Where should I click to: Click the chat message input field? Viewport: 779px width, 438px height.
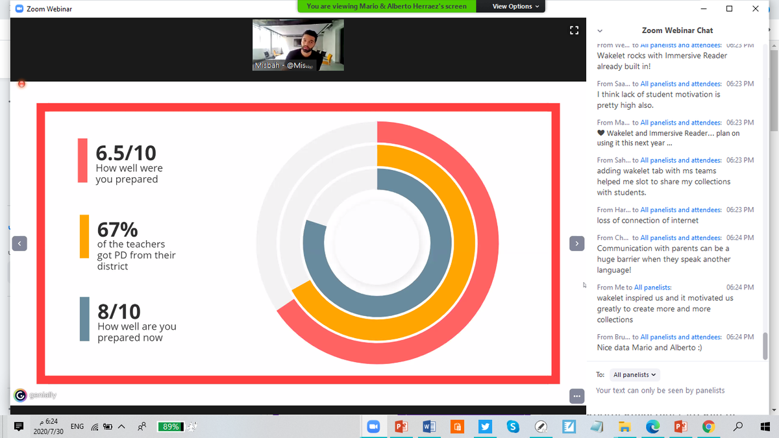pos(678,391)
